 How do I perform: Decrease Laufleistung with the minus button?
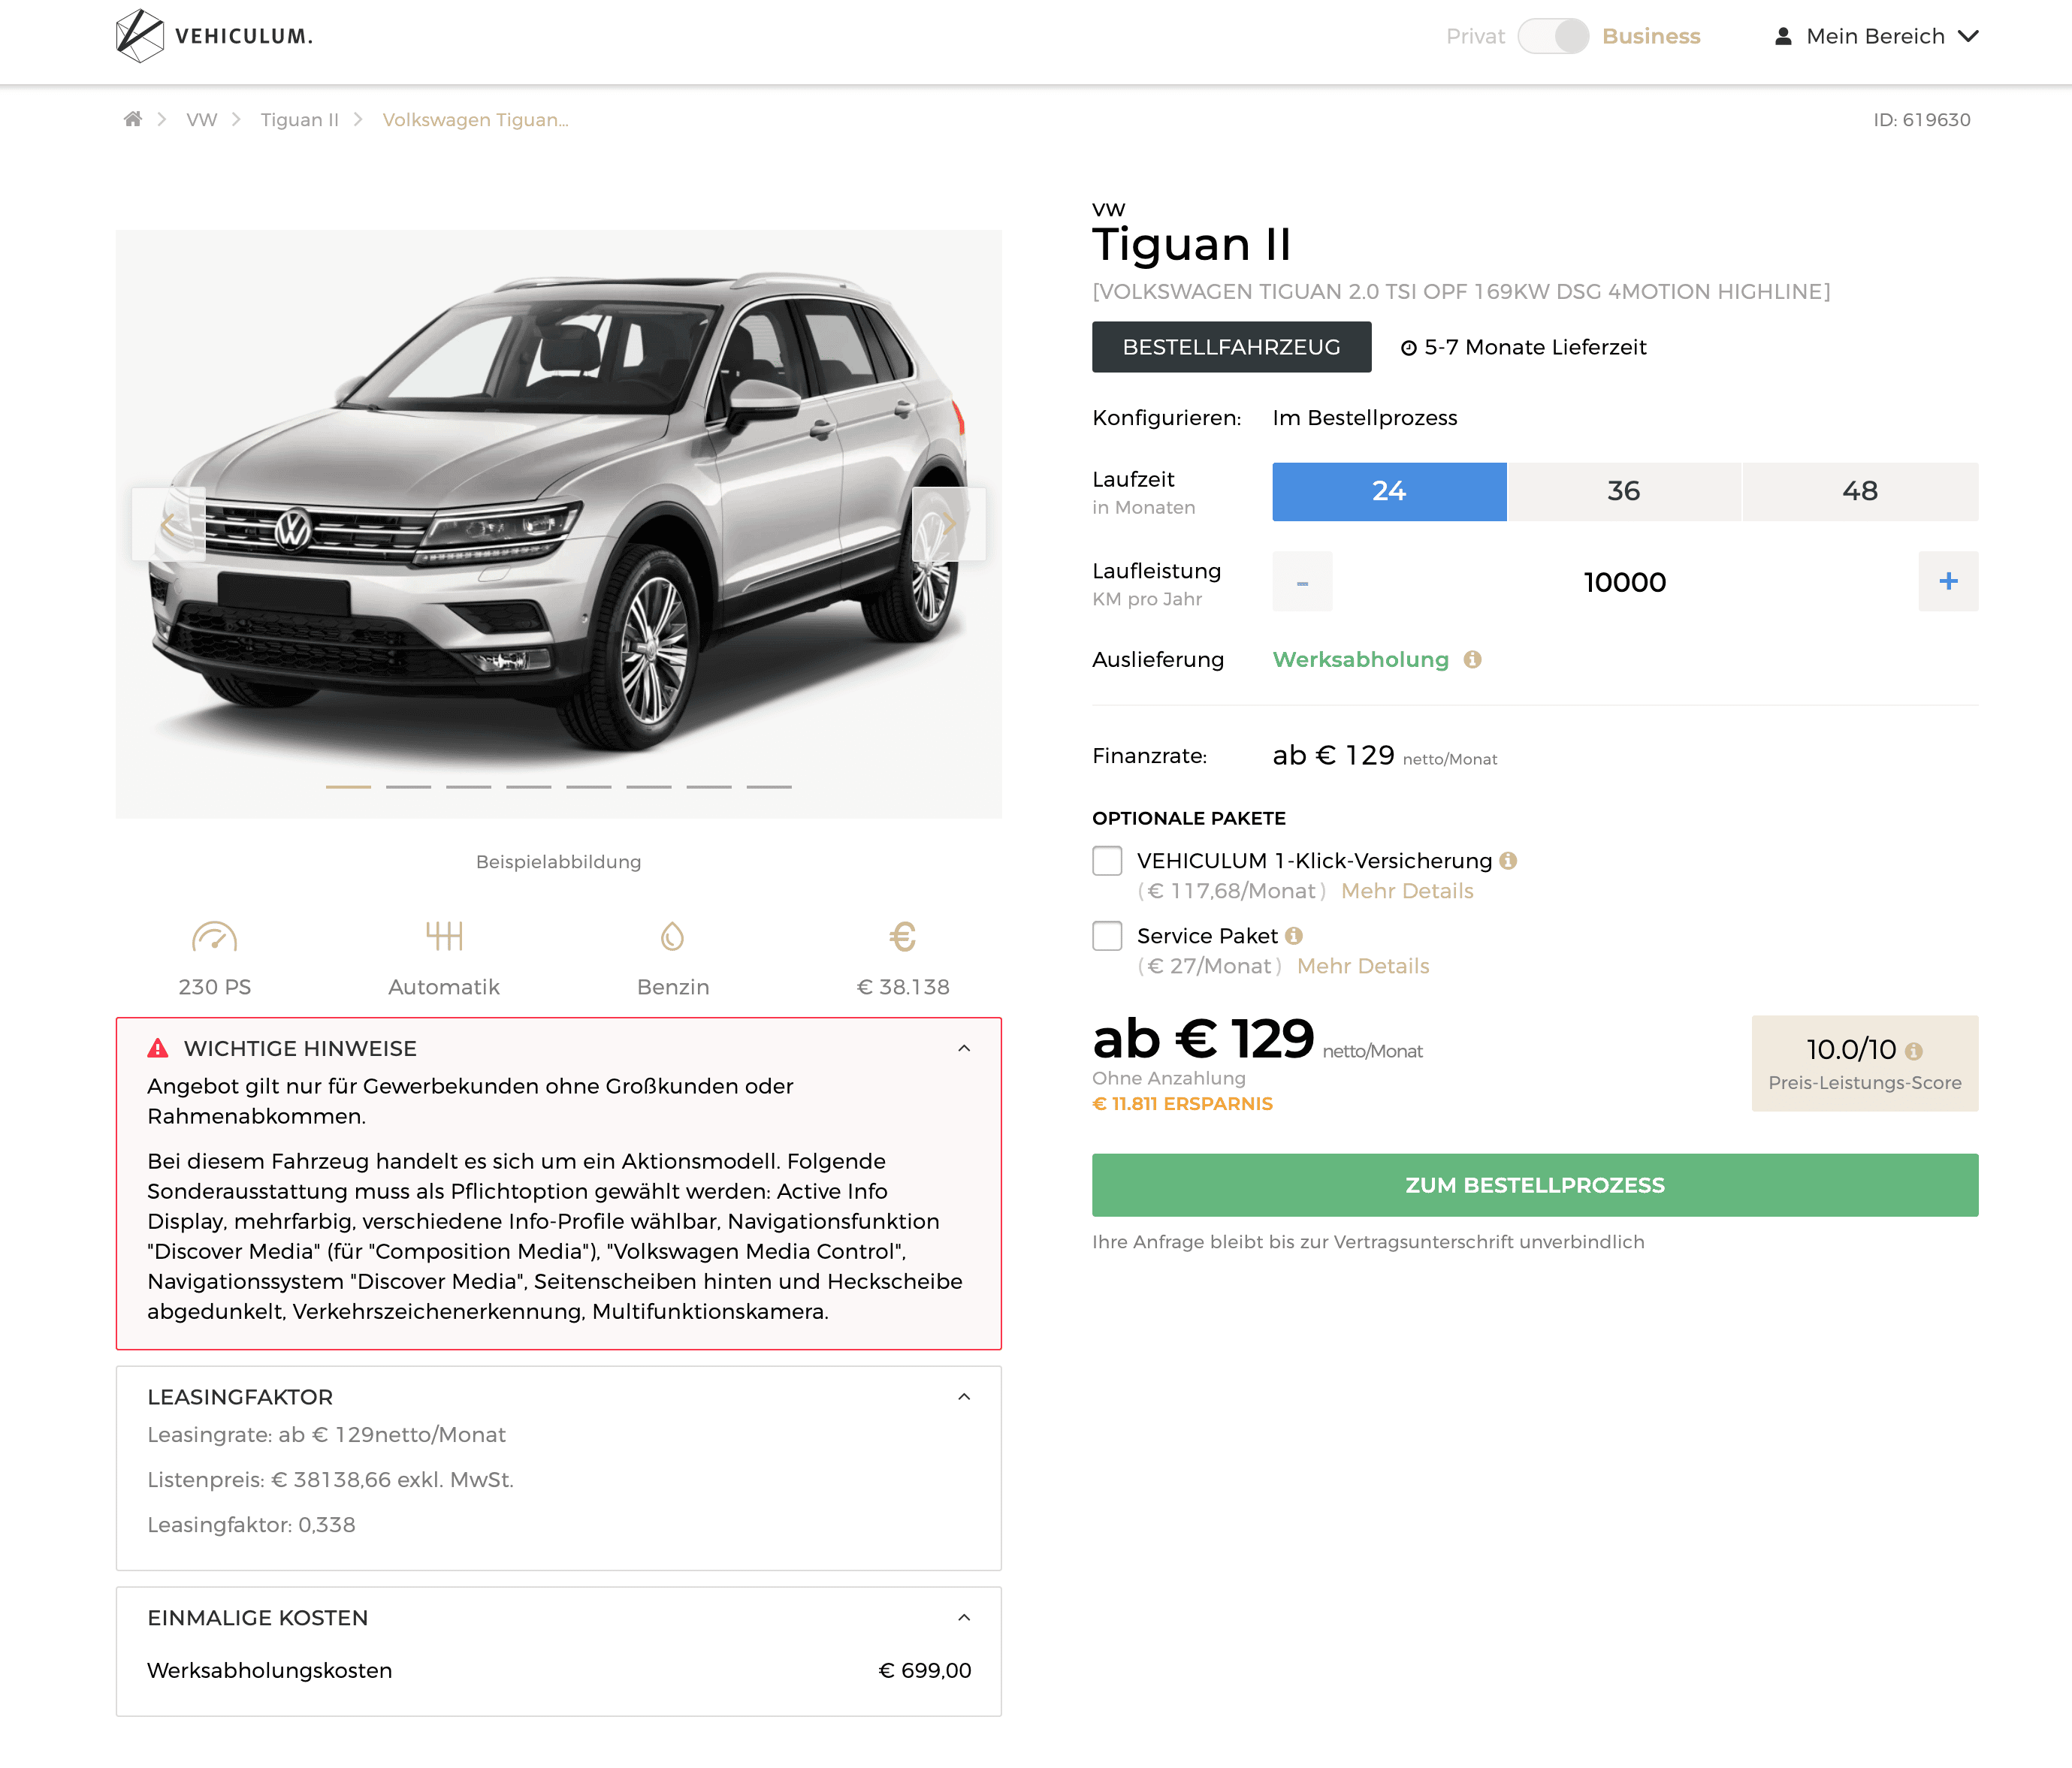(x=1302, y=581)
